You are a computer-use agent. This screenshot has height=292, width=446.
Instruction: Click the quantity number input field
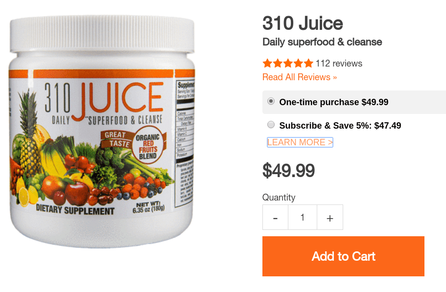[x=303, y=217]
